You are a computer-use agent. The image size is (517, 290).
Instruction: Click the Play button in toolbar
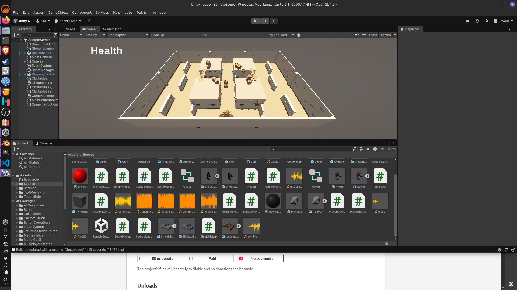(x=255, y=21)
